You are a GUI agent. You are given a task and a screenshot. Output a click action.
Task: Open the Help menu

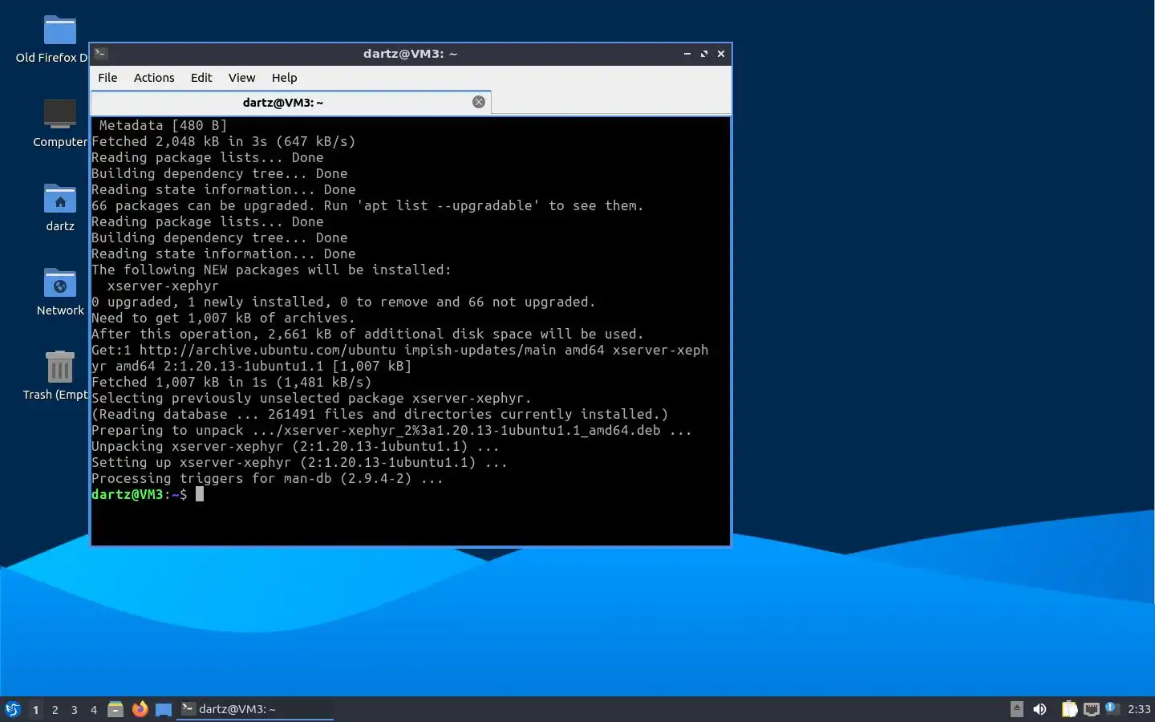[x=284, y=78]
